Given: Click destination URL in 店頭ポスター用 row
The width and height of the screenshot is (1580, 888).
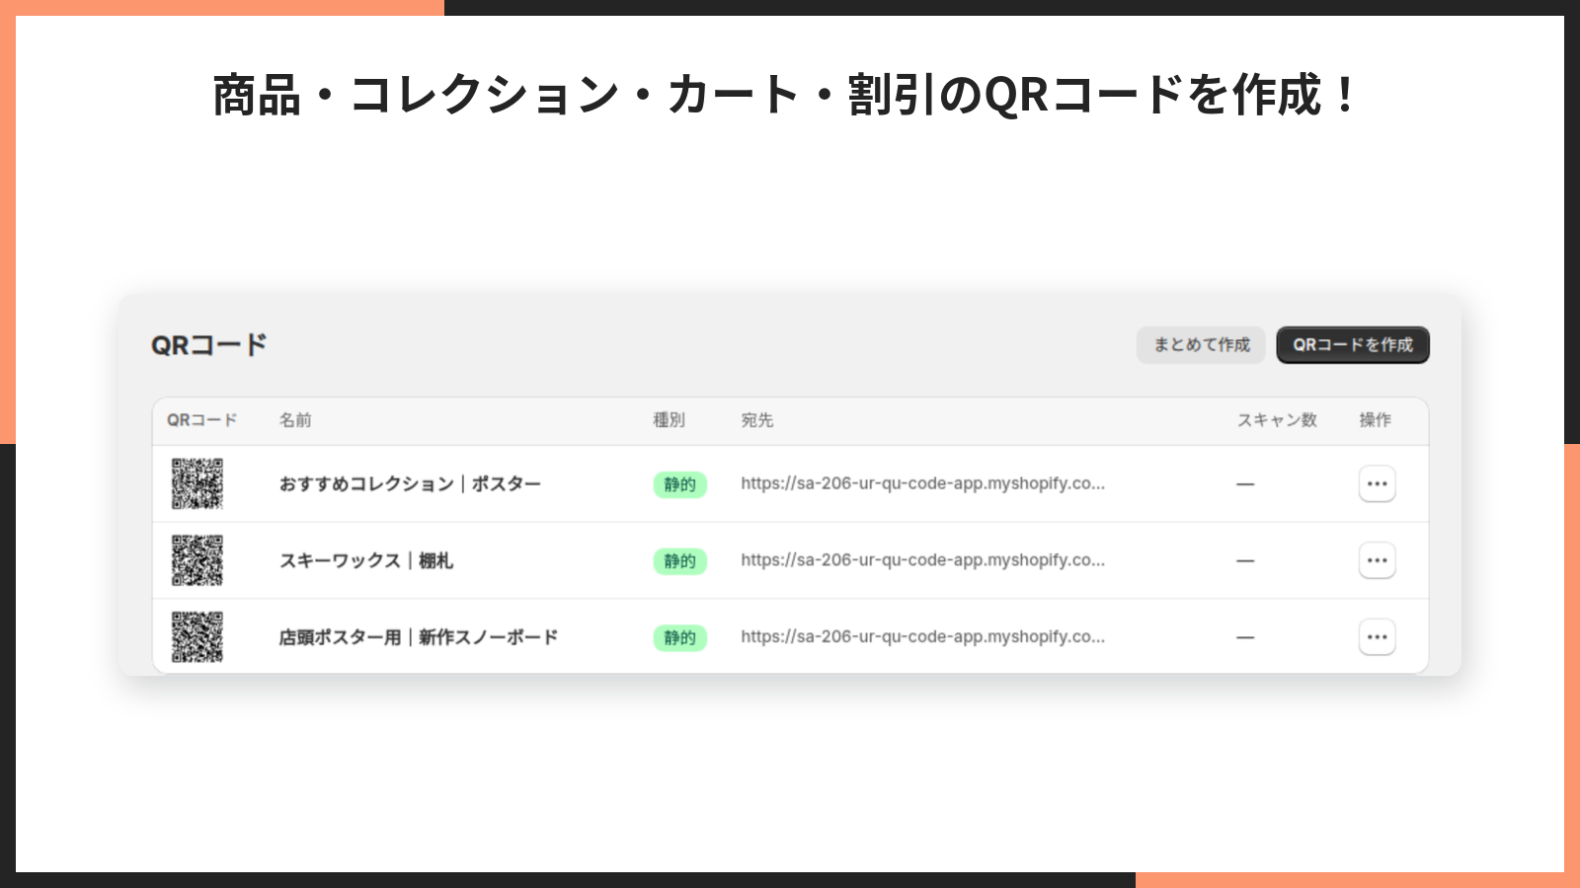Looking at the screenshot, I should pyautogui.click(x=923, y=637).
